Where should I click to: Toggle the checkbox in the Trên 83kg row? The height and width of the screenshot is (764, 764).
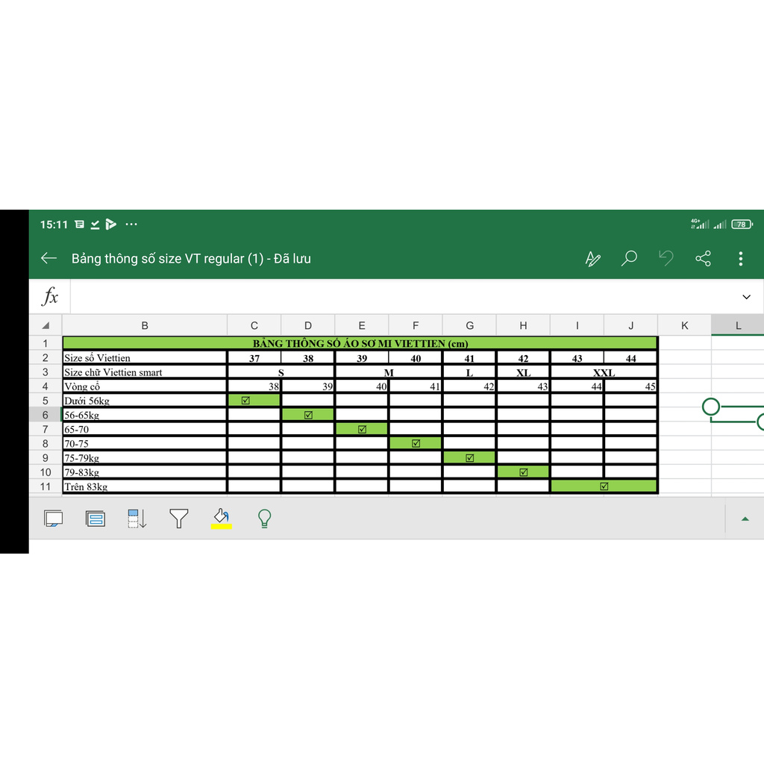click(604, 486)
